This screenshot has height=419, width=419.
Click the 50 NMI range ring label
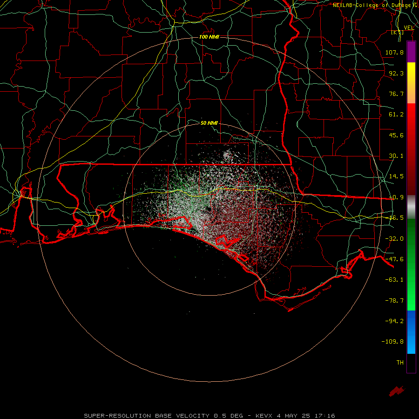(209, 123)
